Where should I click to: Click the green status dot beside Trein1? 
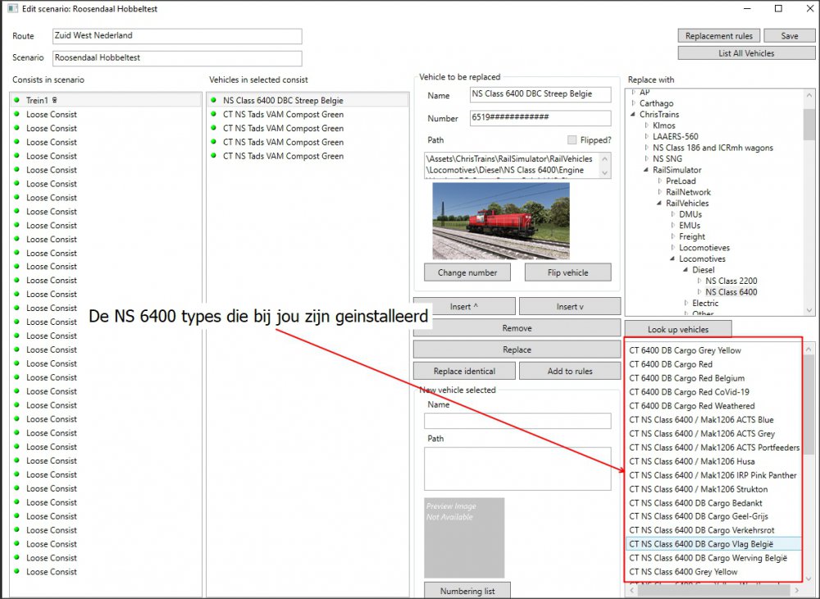click(x=16, y=100)
